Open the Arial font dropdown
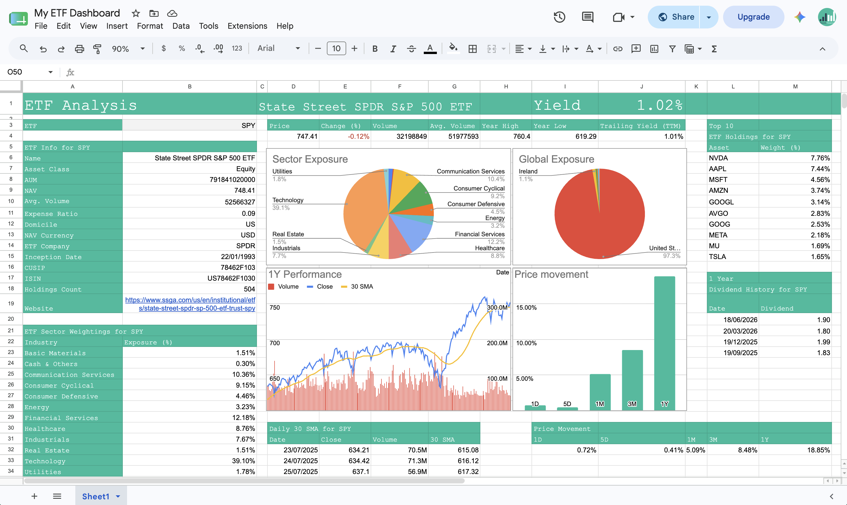The image size is (847, 505). click(x=279, y=49)
